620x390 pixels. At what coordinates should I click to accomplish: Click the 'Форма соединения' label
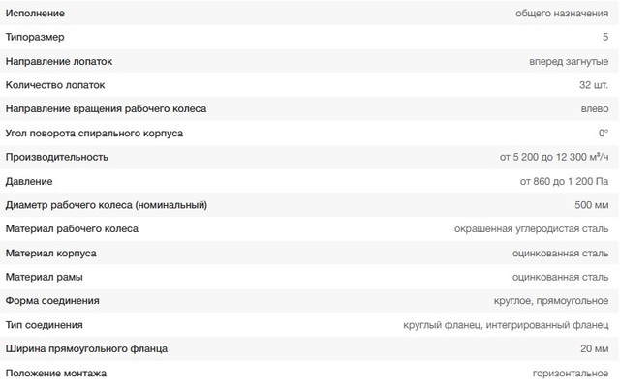tap(52, 301)
